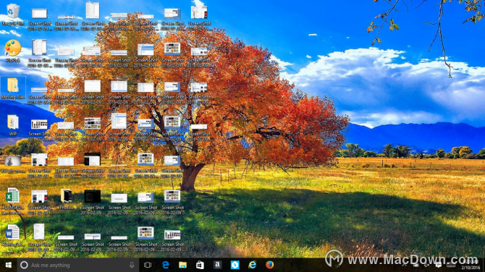Click the Ask me anything search box
The image size is (485, 272).
pos(78,265)
